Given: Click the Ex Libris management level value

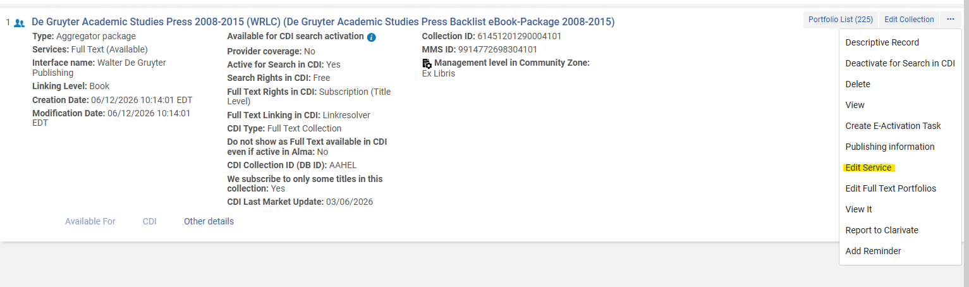Looking at the screenshot, I should point(439,73).
